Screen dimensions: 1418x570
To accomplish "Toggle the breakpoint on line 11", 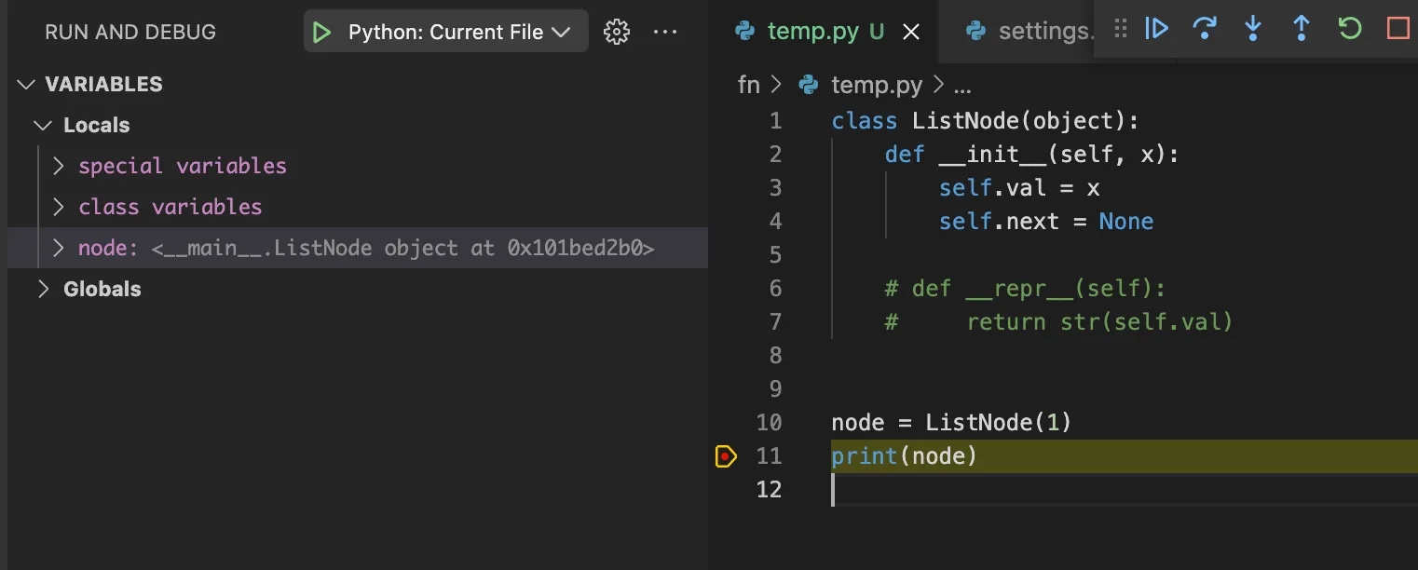I will 726,456.
